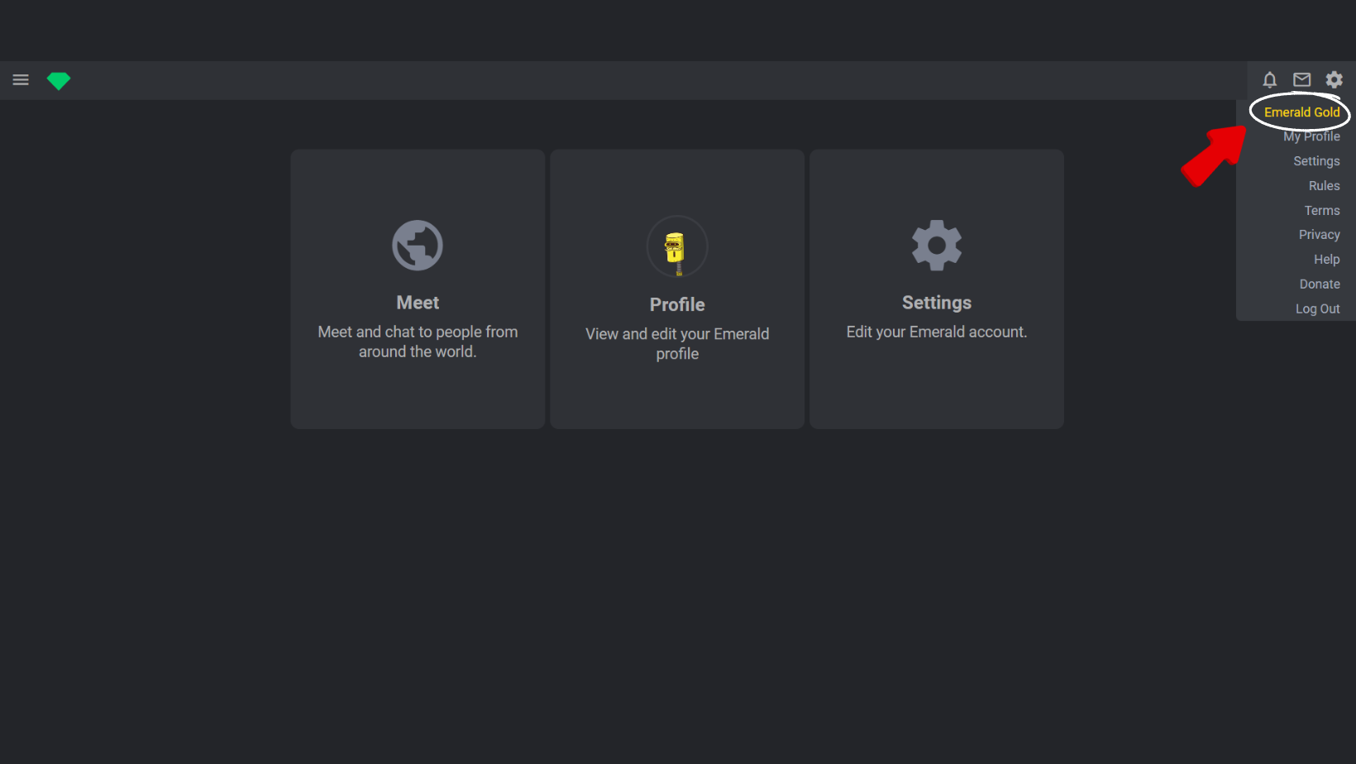Click the Profile card heading
This screenshot has height=764, width=1356.
click(677, 304)
